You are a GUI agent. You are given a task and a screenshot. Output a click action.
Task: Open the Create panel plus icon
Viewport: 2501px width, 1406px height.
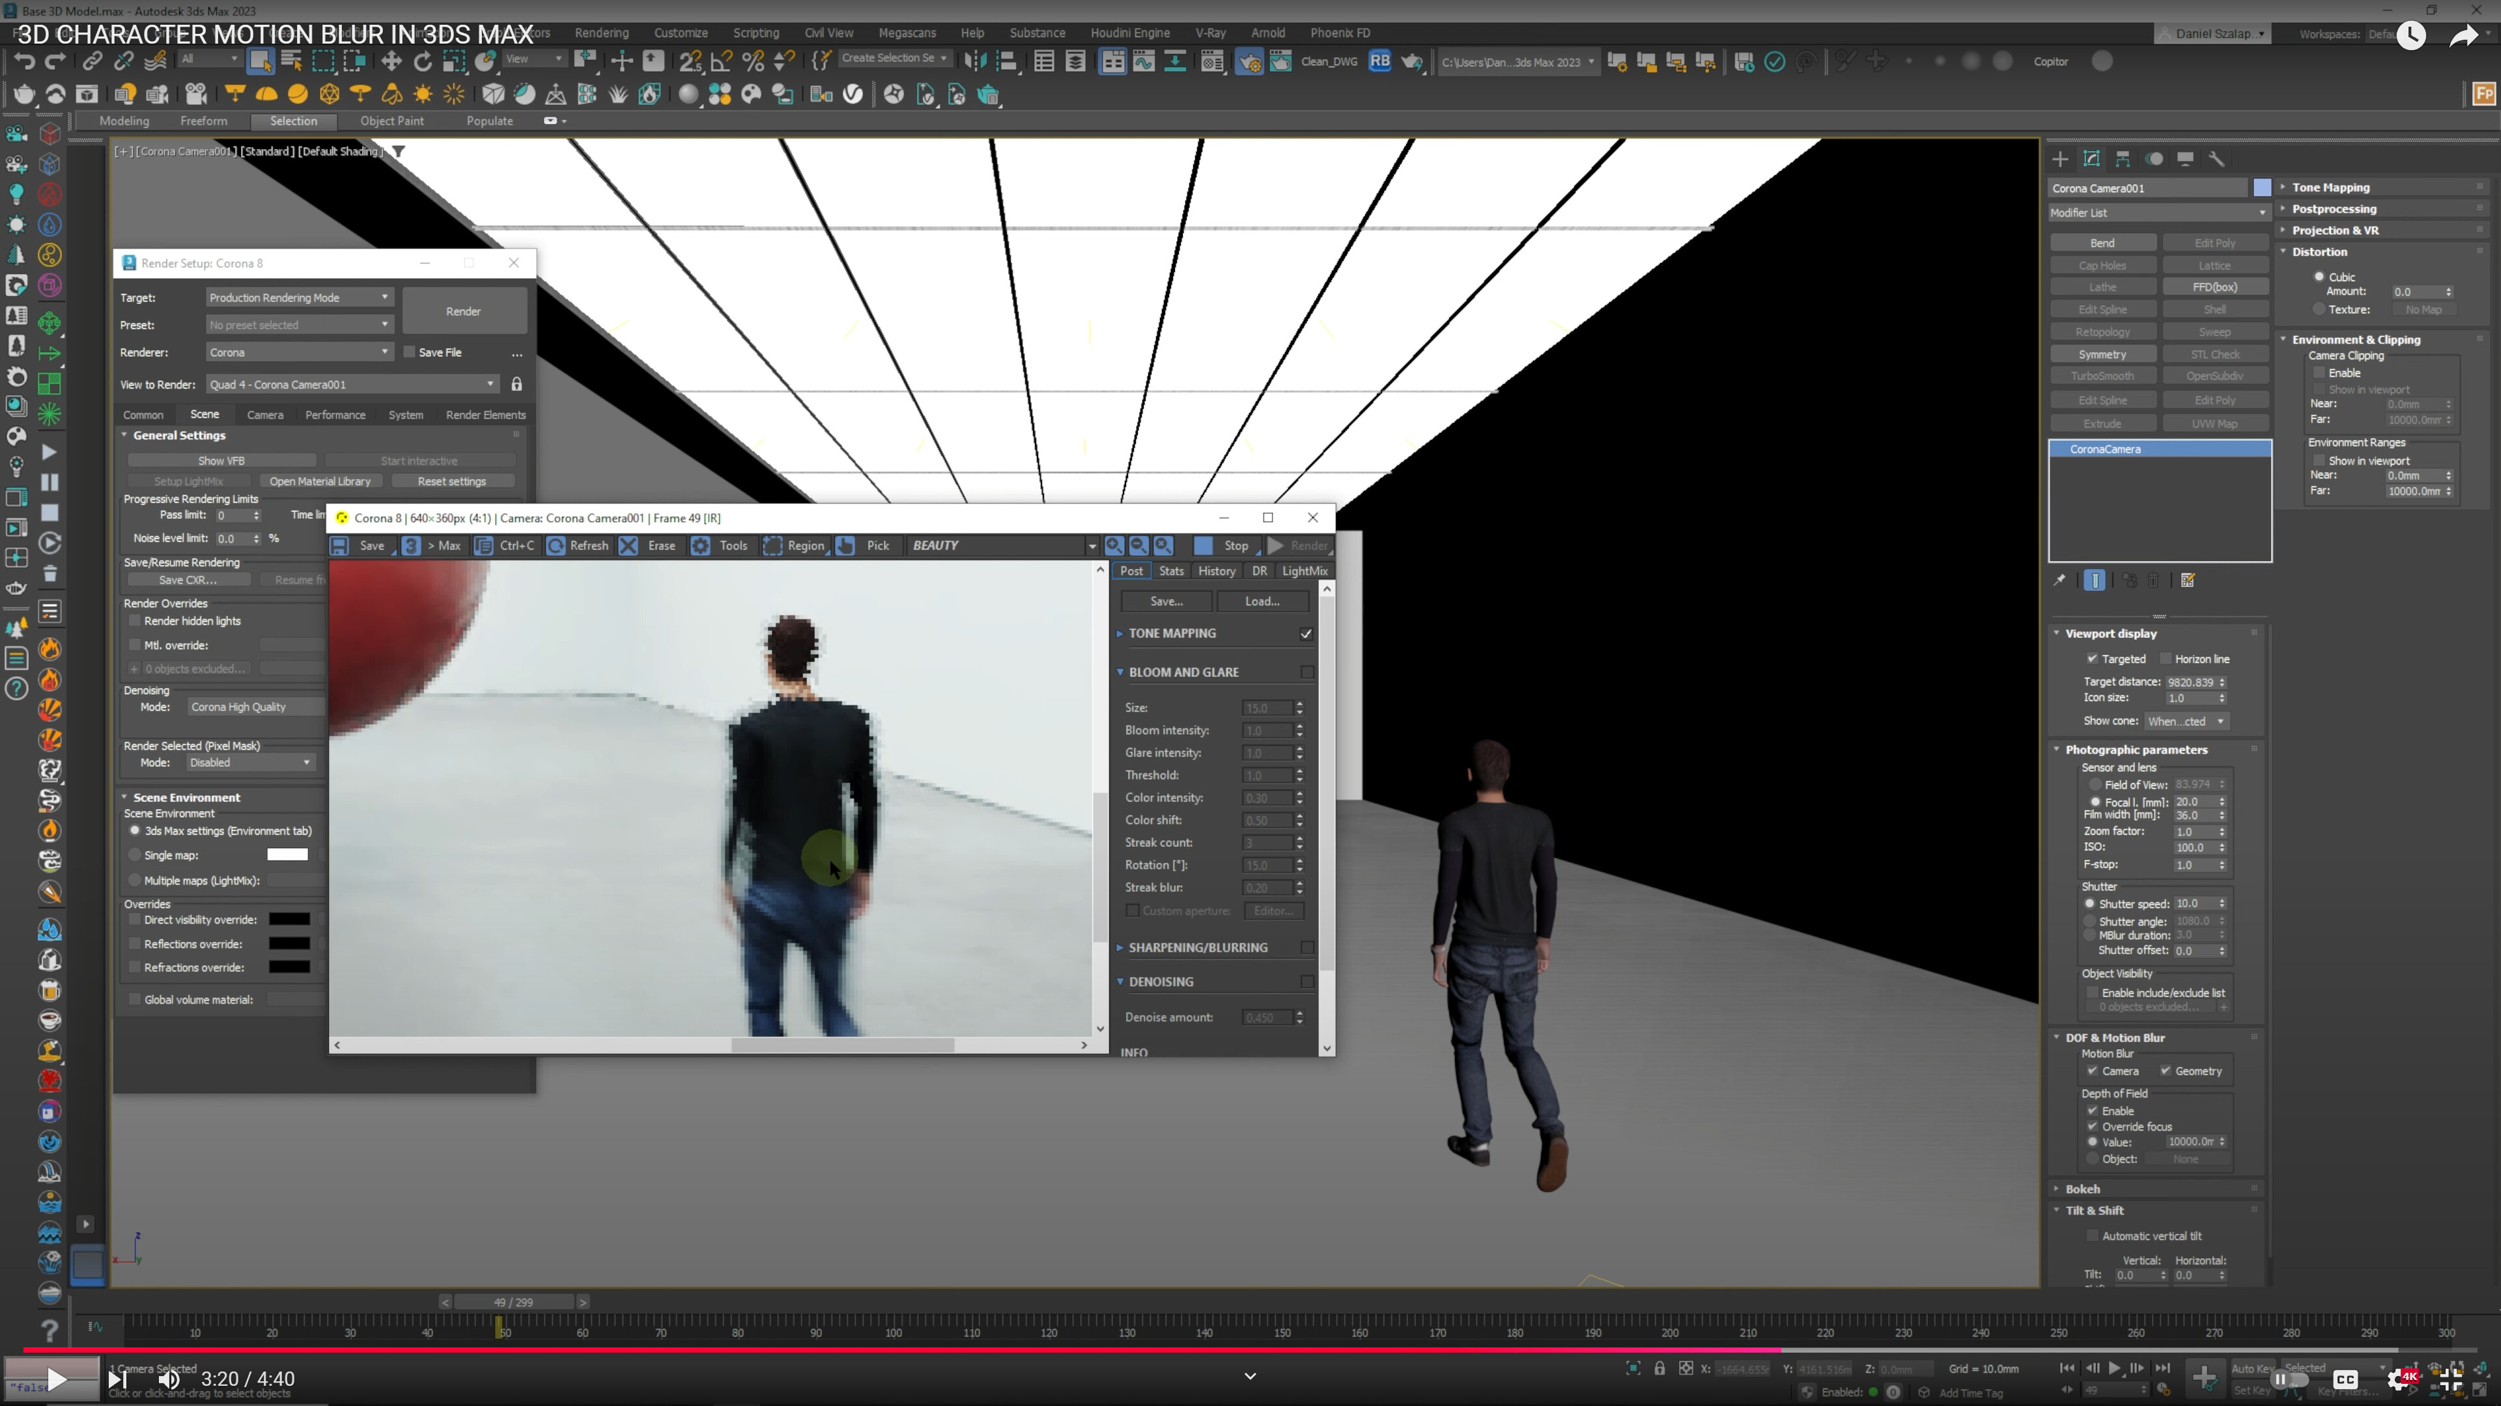(x=2060, y=159)
